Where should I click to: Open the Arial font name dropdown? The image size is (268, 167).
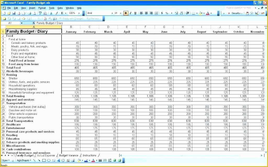(x=112, y=13)
